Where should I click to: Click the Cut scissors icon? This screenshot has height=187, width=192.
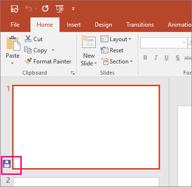click(28, 39)
